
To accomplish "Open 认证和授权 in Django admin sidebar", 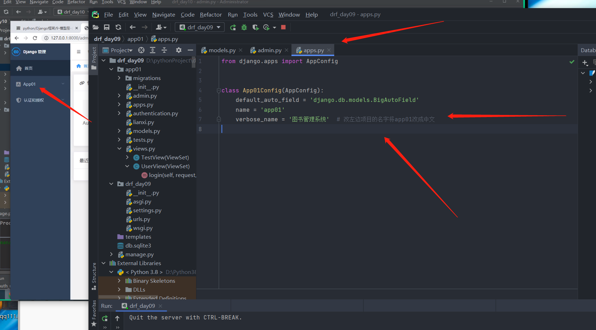I will tap(40, 100).
